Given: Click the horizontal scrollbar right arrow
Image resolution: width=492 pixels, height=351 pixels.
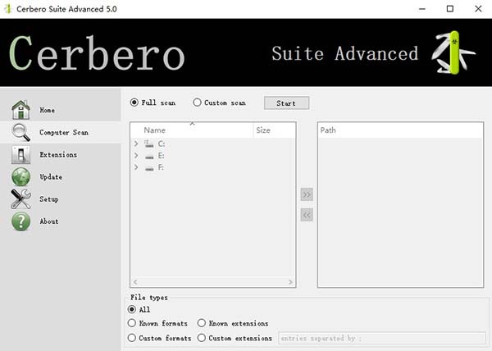Looking at the screenshot, I should (290, 282).
